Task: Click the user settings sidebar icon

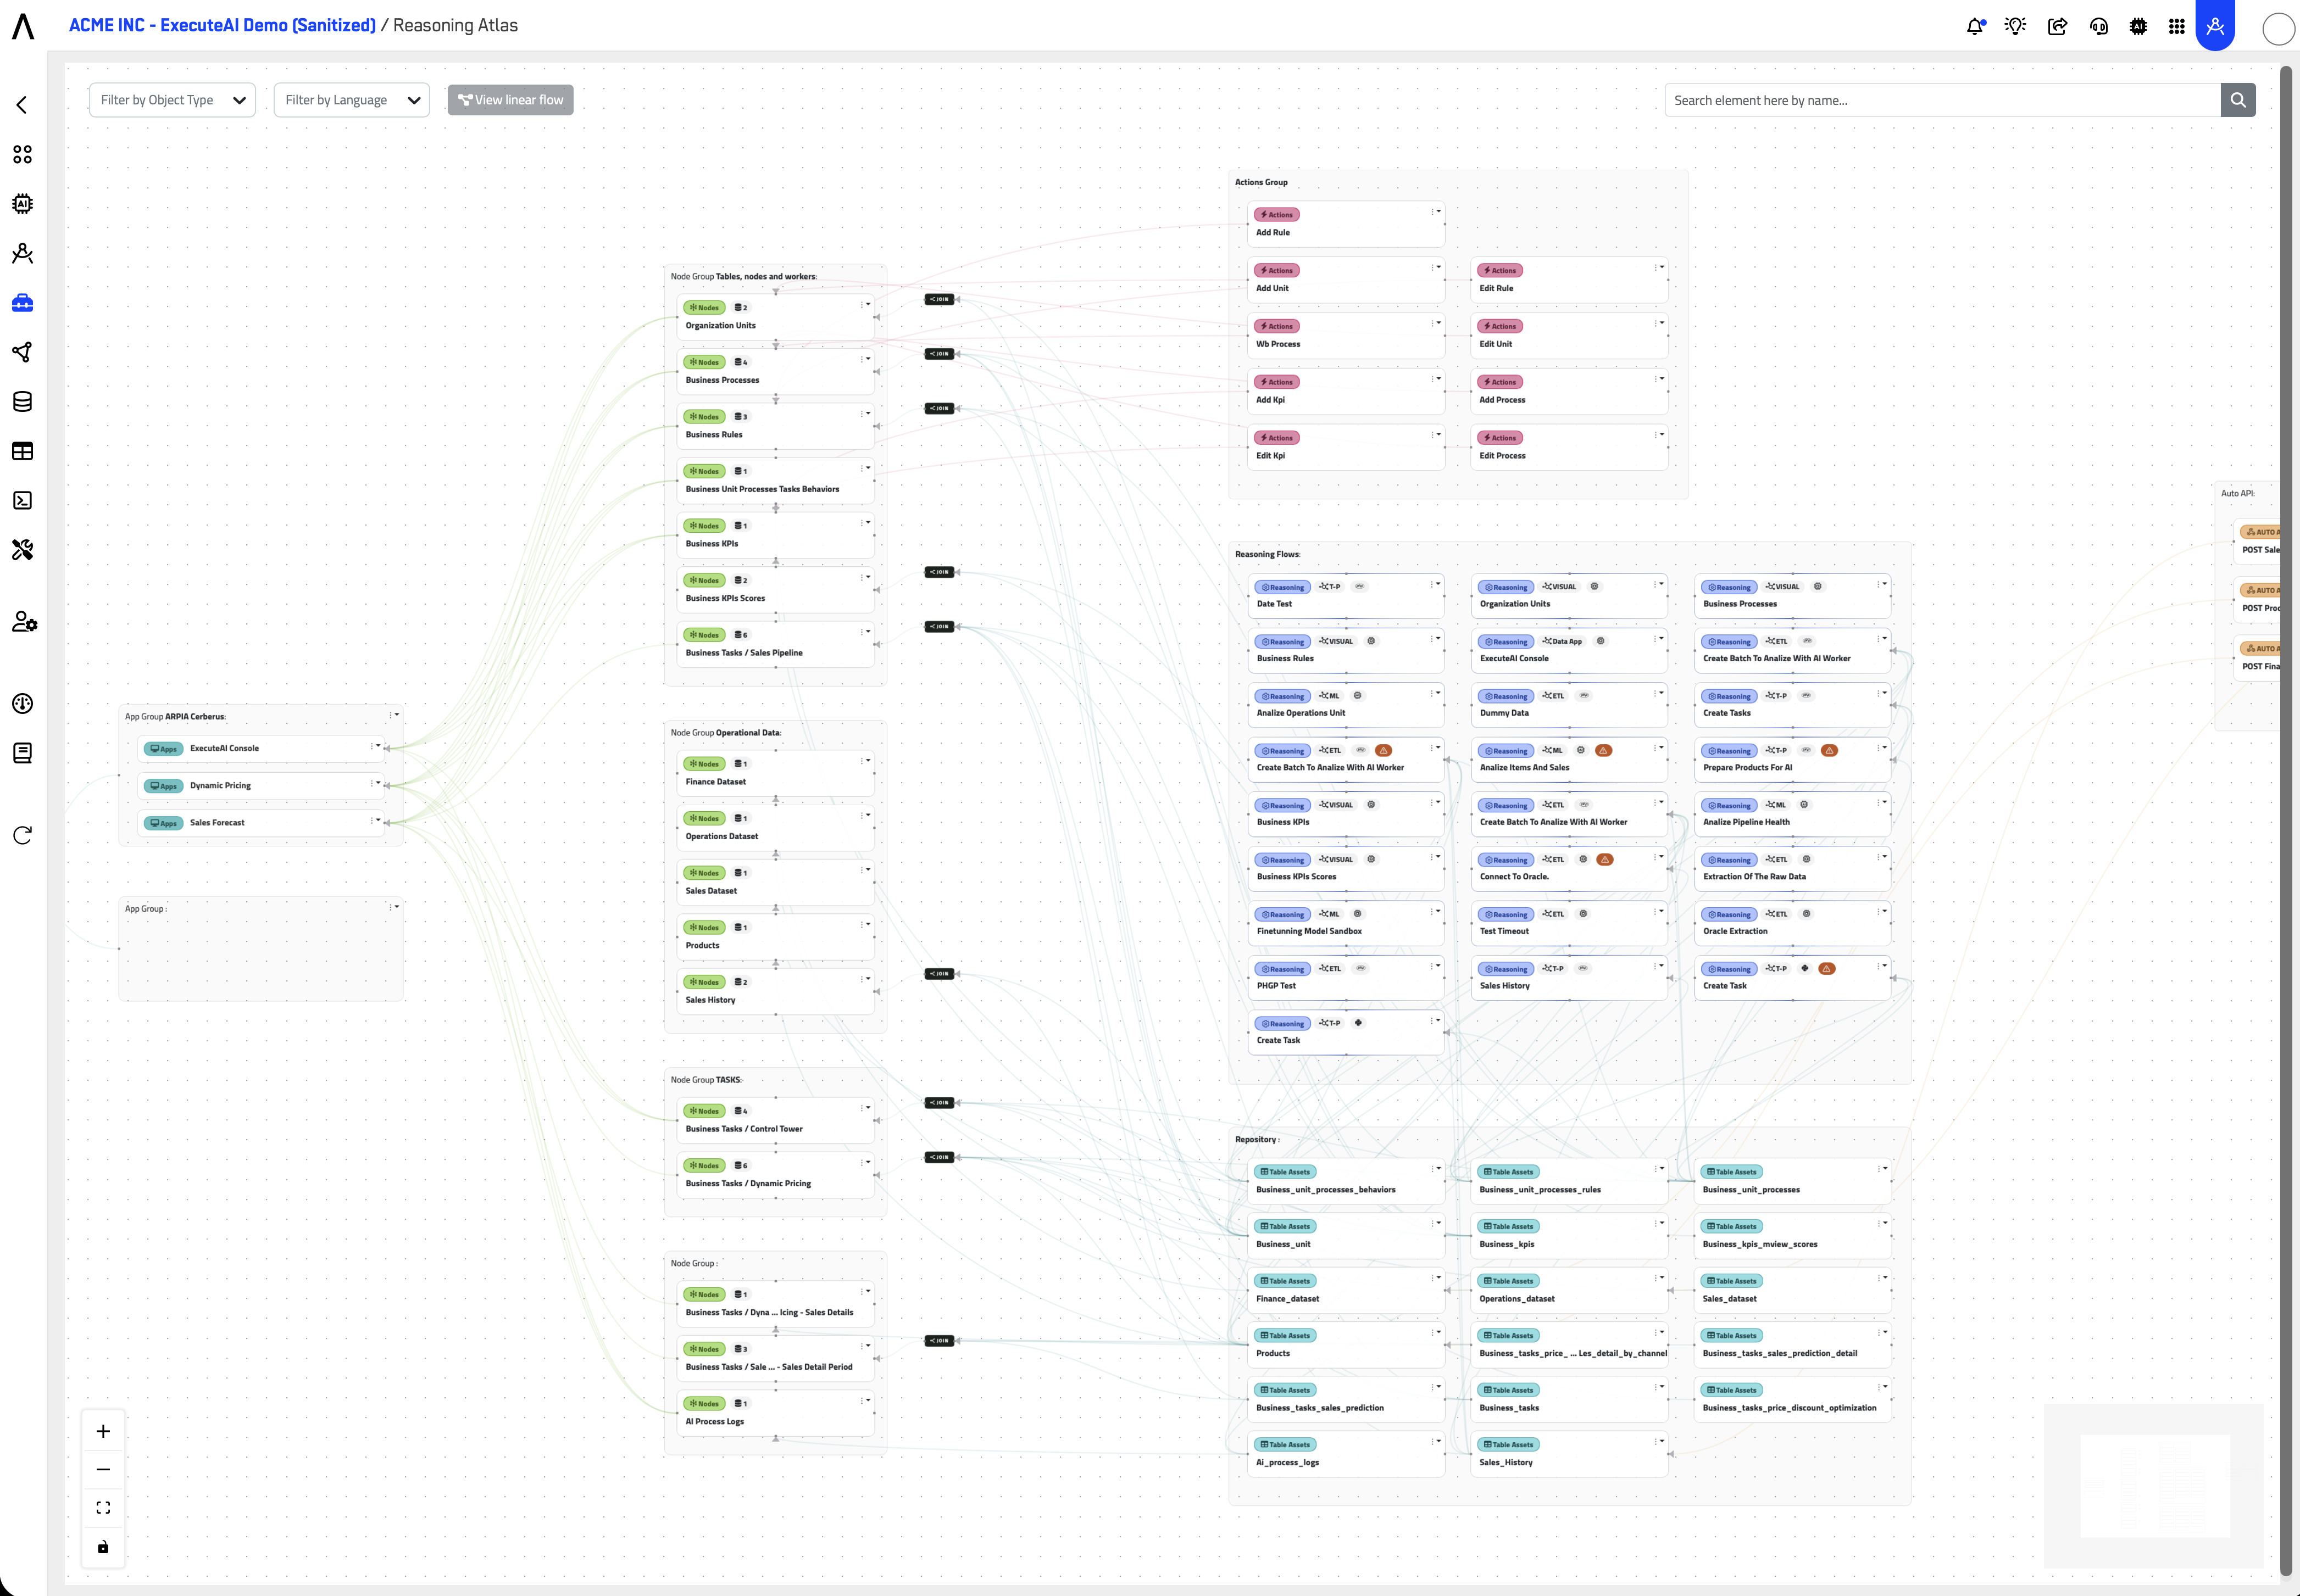Action: coord(24,622)
